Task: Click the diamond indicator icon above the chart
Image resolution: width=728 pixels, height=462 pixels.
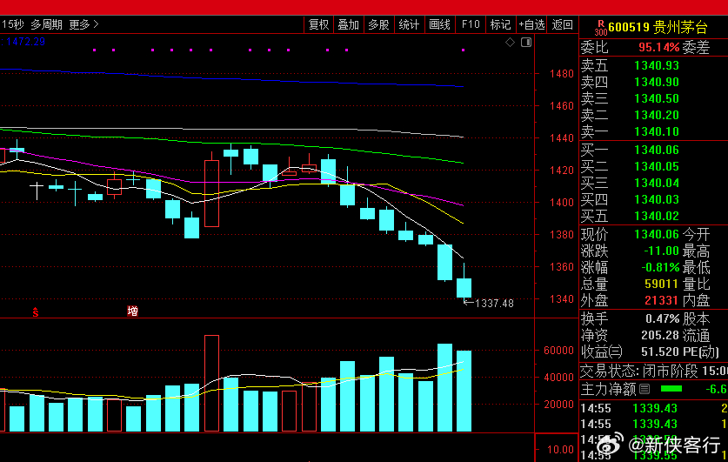Action: point(510,43)
